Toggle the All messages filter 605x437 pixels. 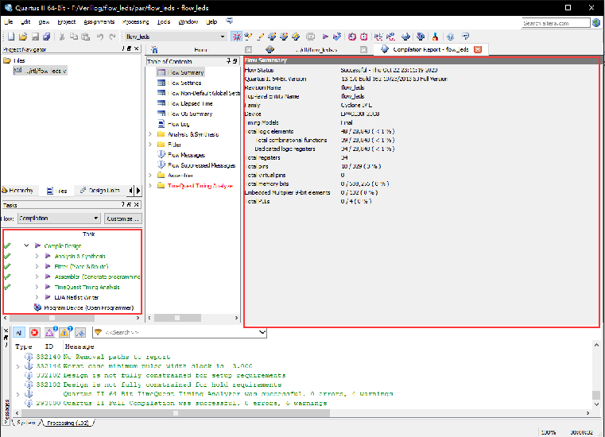(x=19, y=332)
